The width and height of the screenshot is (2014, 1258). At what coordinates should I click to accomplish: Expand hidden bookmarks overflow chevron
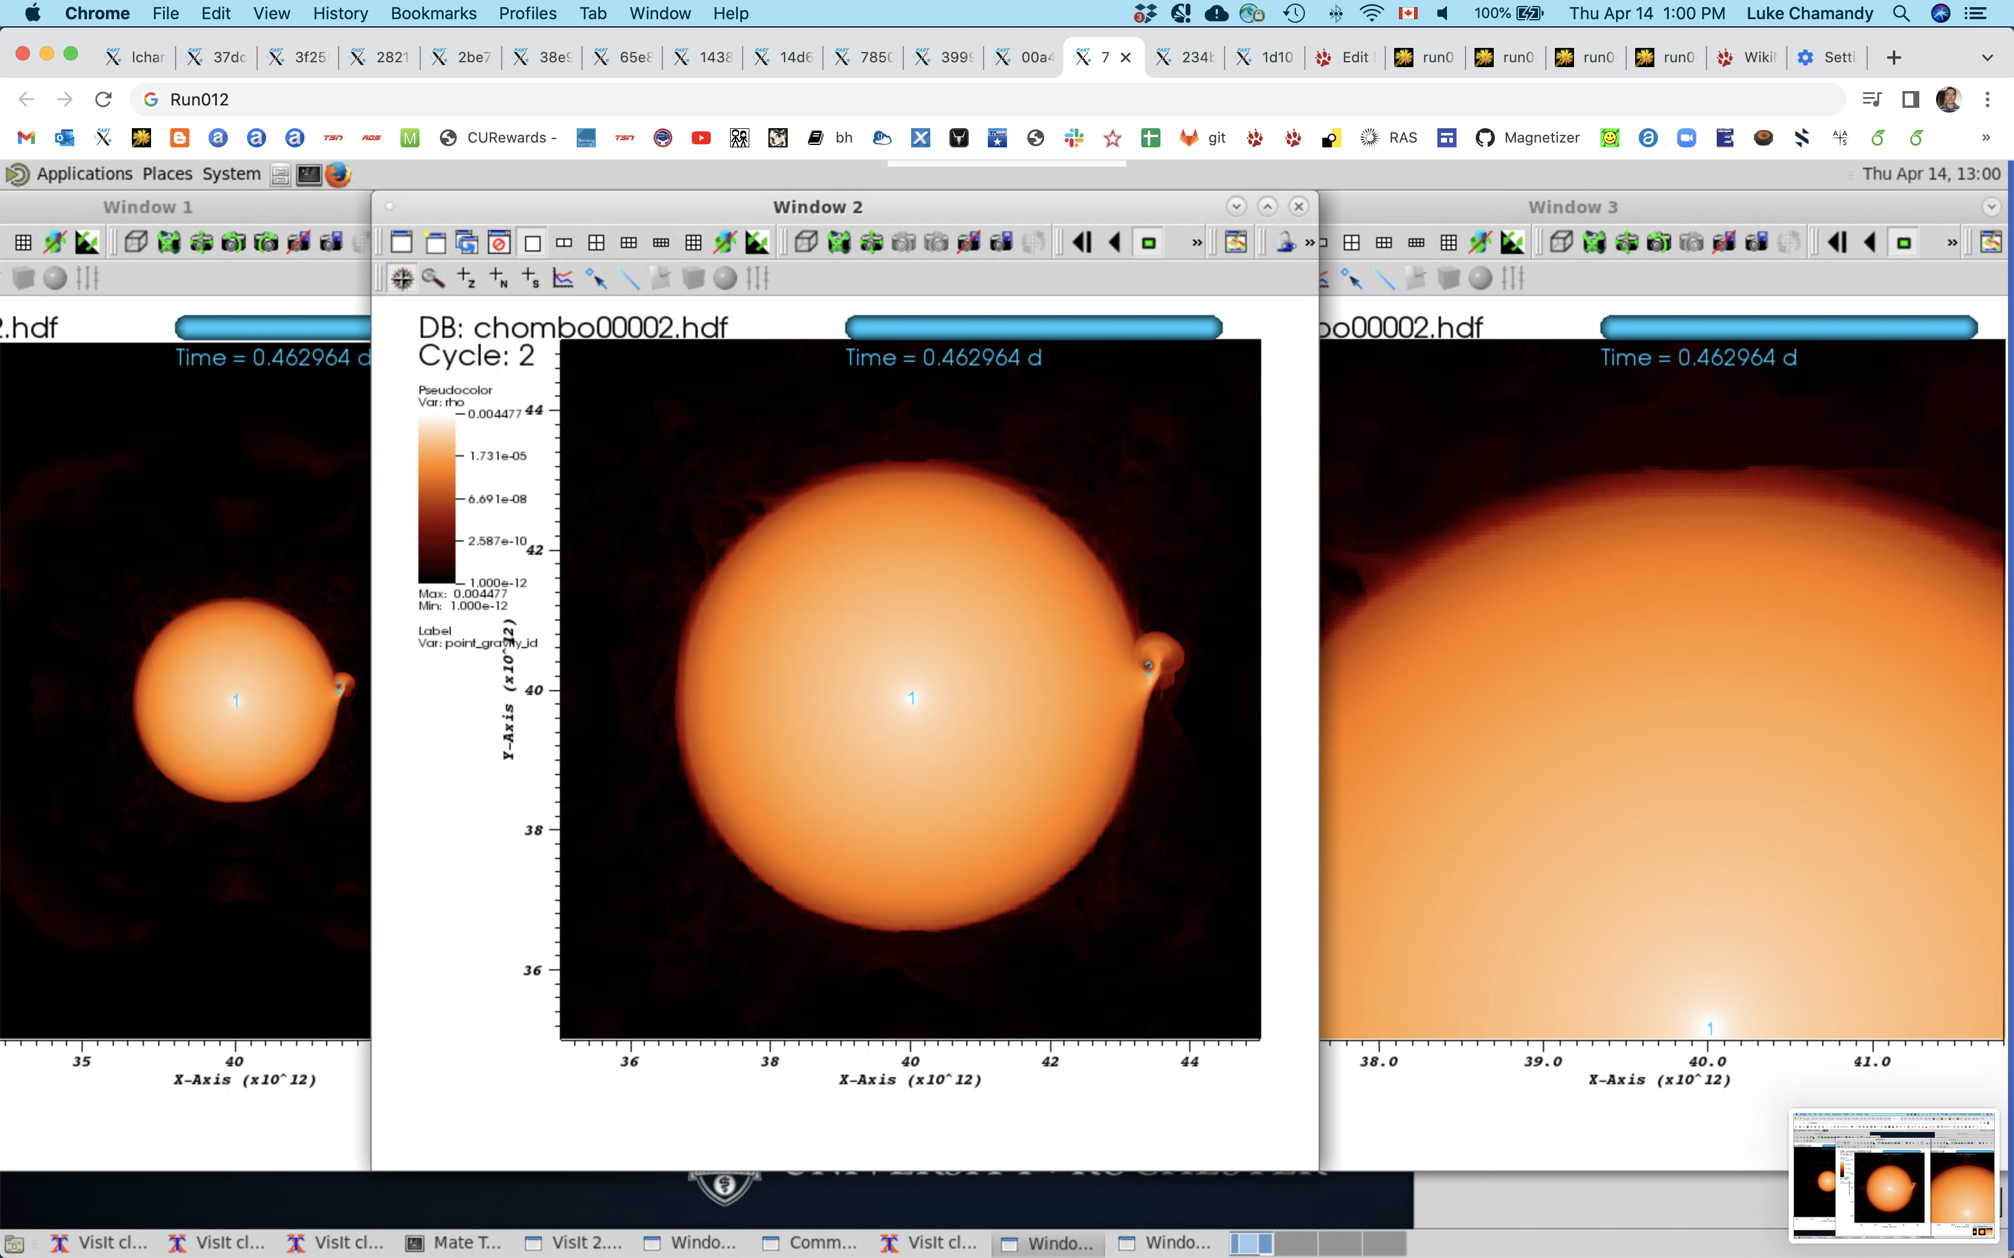[1986, 137]
